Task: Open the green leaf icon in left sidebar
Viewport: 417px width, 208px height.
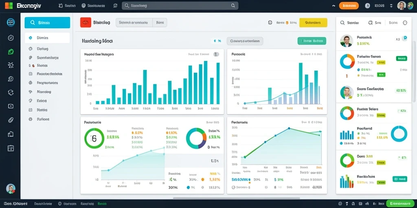Action: click(11, 52)
